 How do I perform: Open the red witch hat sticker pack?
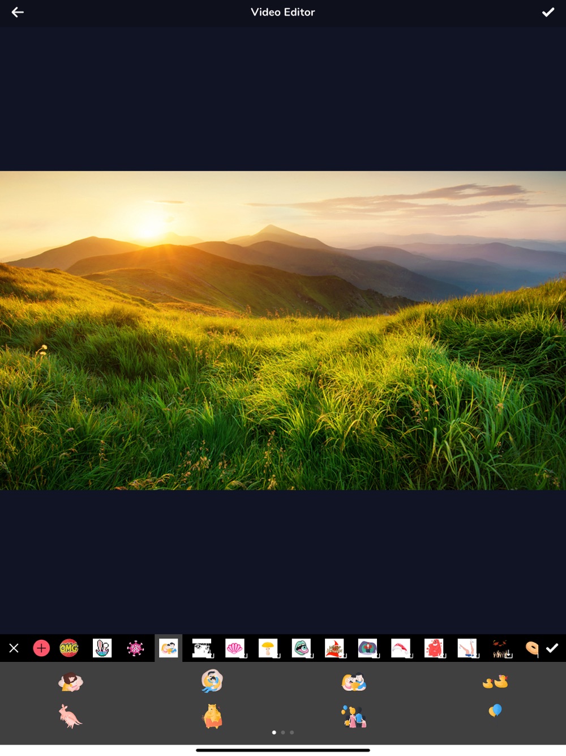(335, 648)
